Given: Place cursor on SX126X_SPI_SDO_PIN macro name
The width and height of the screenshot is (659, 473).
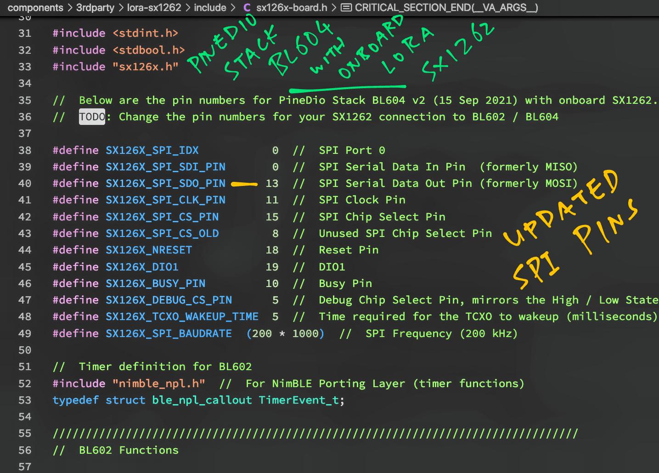Looking at the screenshot, I should 165,183.
